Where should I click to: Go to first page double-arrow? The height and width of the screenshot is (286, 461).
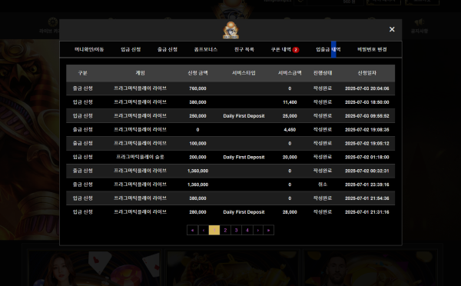[x=192, y=230]
